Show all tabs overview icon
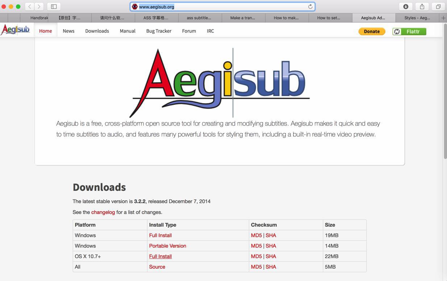The width and height of the screenshot is (447, 281). 438,7
